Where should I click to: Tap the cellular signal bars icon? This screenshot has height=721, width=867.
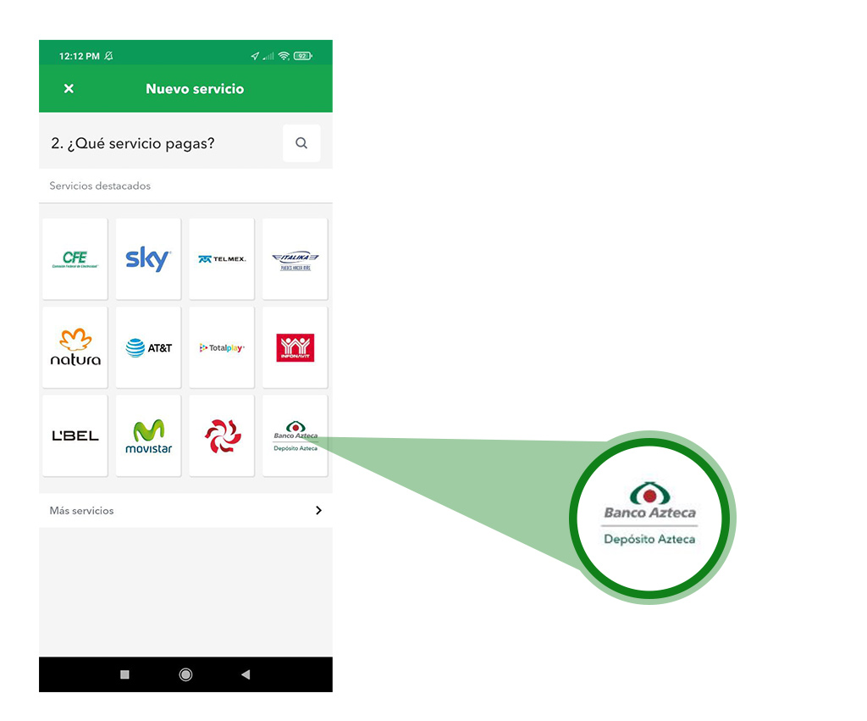268,56
